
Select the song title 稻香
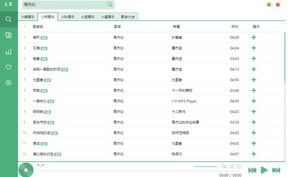[x=36, y=59]
